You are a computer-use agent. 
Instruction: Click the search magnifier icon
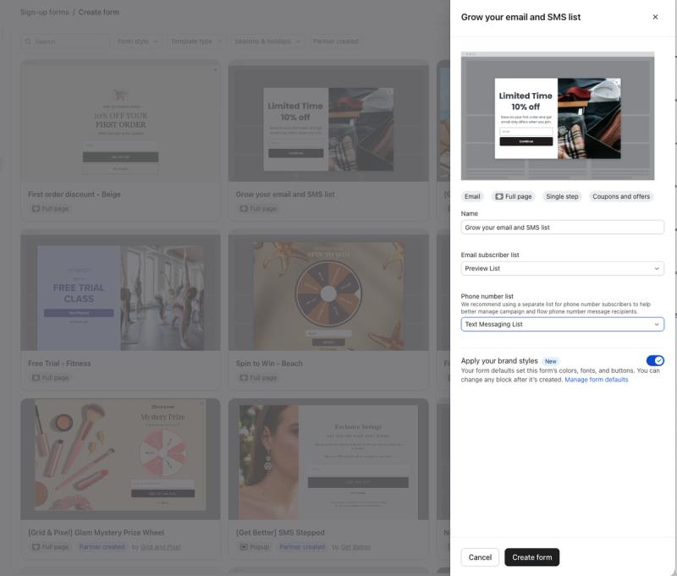click(x=28, y=41)
